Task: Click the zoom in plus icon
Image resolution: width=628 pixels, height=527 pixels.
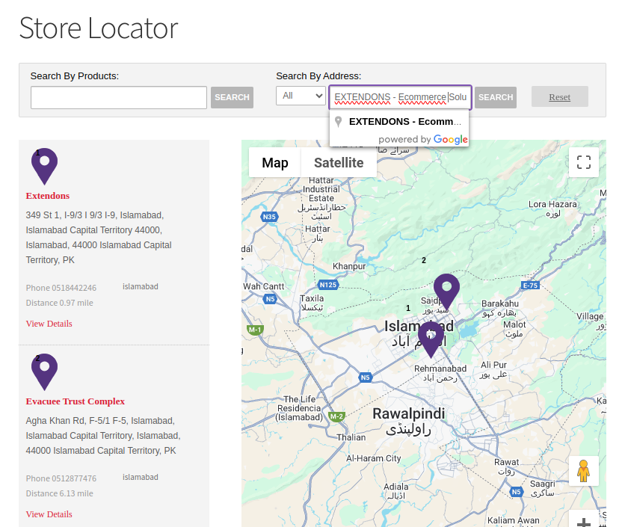Action: tap(583, 522)
